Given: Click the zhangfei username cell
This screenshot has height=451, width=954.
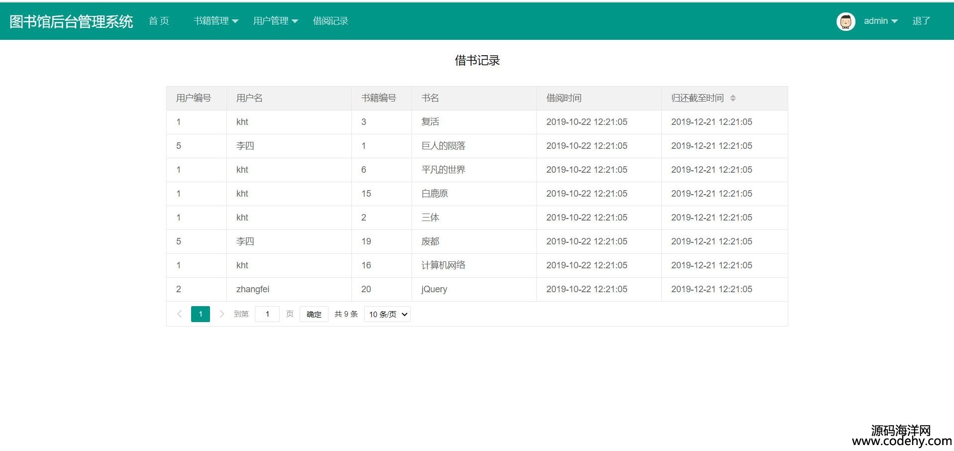Looking at the screenshot, I should [x=253, y=289].
